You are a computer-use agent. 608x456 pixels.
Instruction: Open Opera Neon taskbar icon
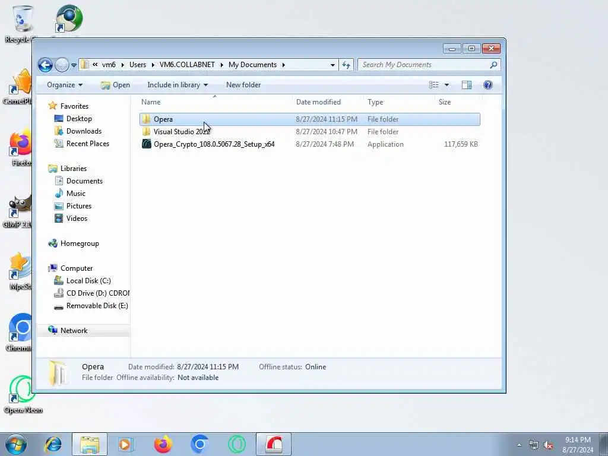click(x=236, y=444)
